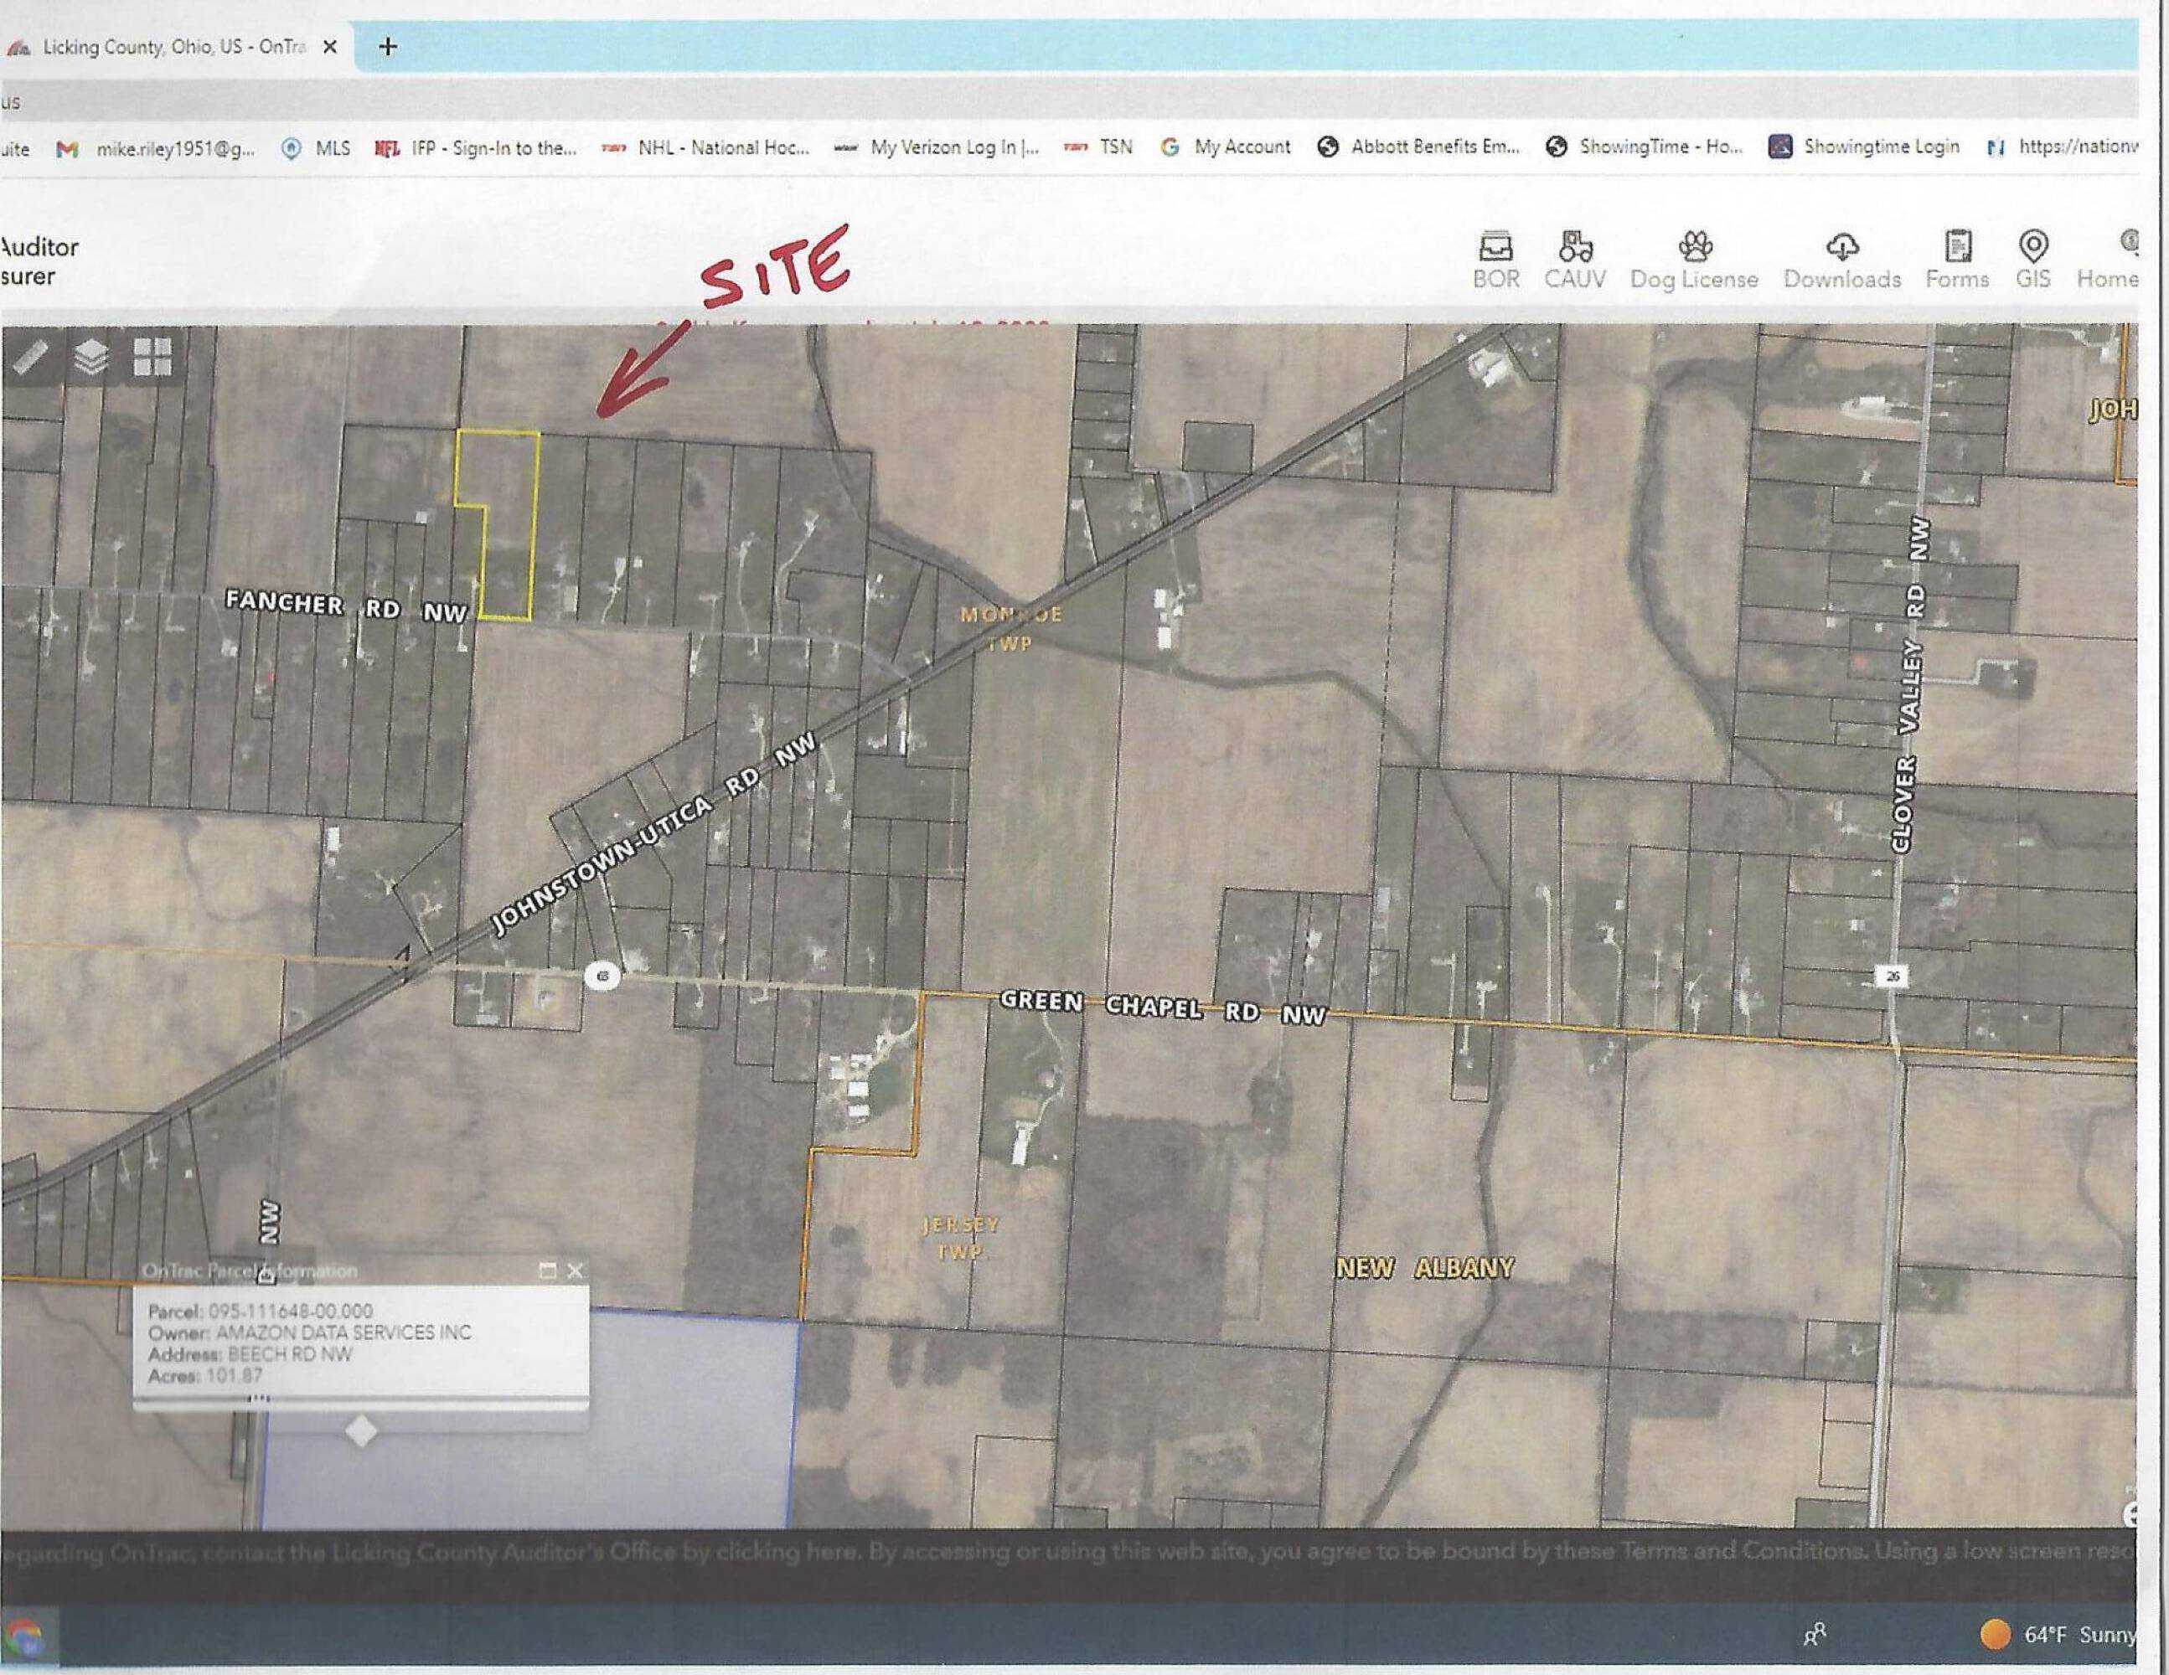Open the basemap gallery grid
Screen dimensions: 2169x1675
coord(153,358)
